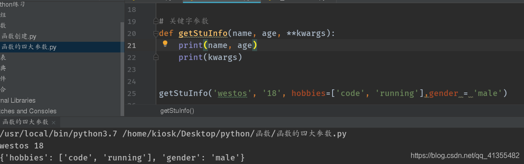Click the 'hobbies' keyword argument on line 25

308,93
